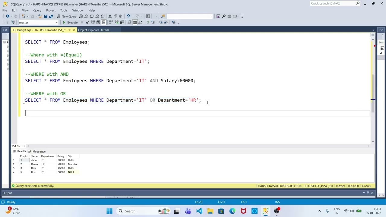Switch to the Results tab

pyautogui.click(x=19, y=151)
